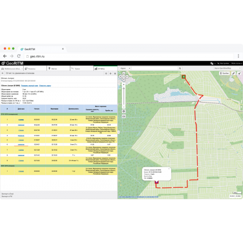
Task: Click the locate target icon below zoom slider
Action: (x=124, y=111)
